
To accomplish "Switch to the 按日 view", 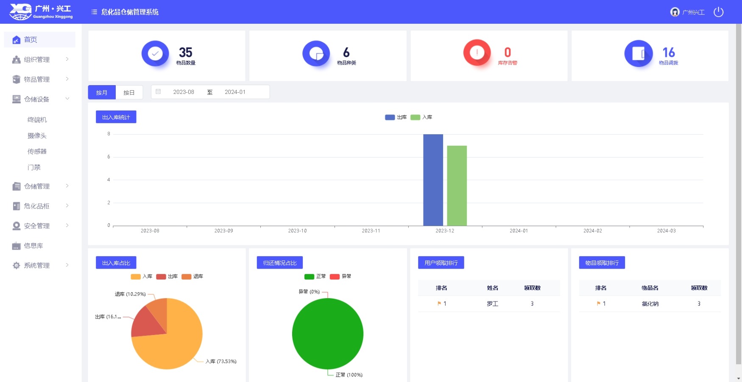I will [x=129, y=92].
